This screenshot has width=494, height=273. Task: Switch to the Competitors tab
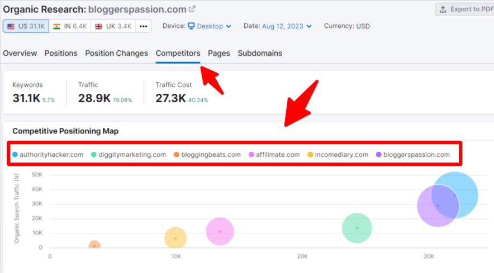click(x=178, y=53)
